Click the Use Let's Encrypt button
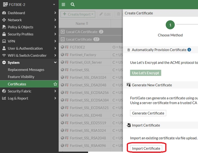 point(146,73)
